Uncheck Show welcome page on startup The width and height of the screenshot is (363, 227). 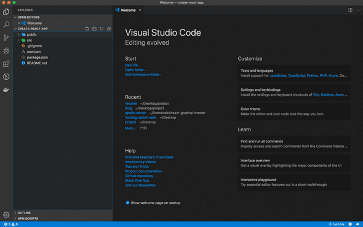[x=127, y=202]
